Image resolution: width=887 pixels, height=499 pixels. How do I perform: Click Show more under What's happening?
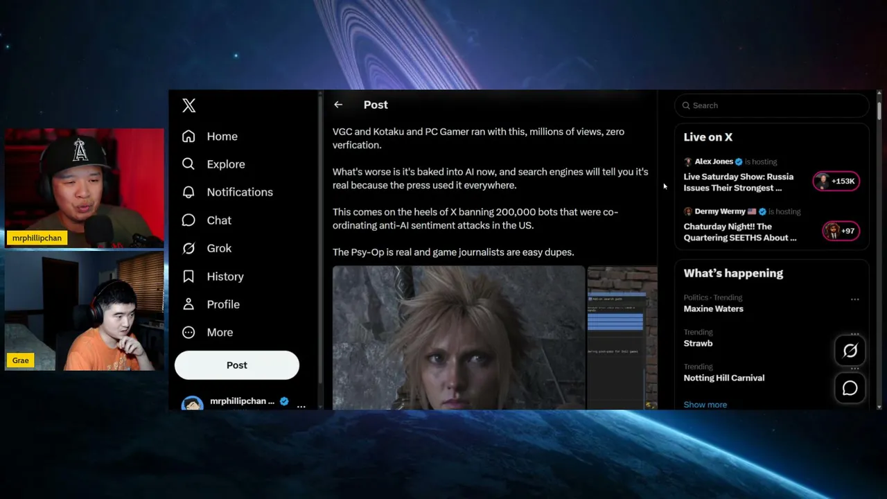tap(705, 405)
